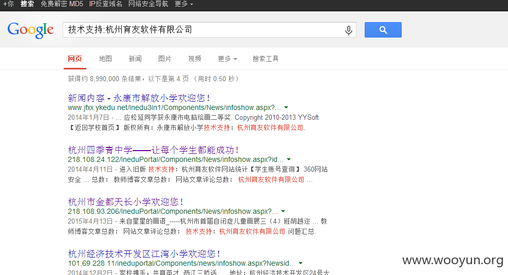This screenshot has height=275, width=508.
Task: Click snippet date 2014年4月11日
Action: tap(90, 169)
